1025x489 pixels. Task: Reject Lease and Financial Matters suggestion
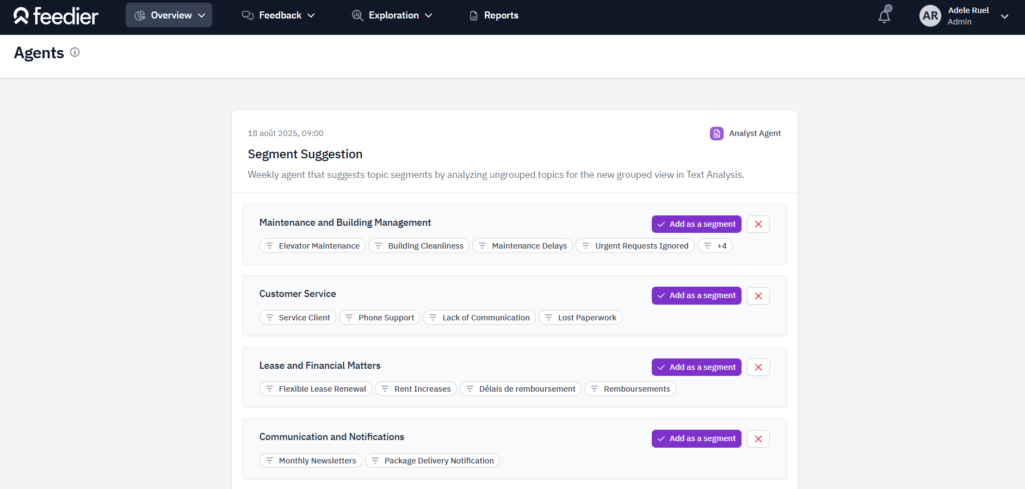pyautogui.click(x=758, y=367)
